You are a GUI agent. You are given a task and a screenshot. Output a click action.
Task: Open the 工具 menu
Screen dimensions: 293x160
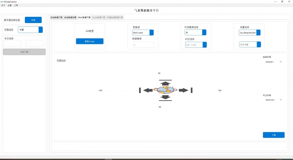(16, 5)
